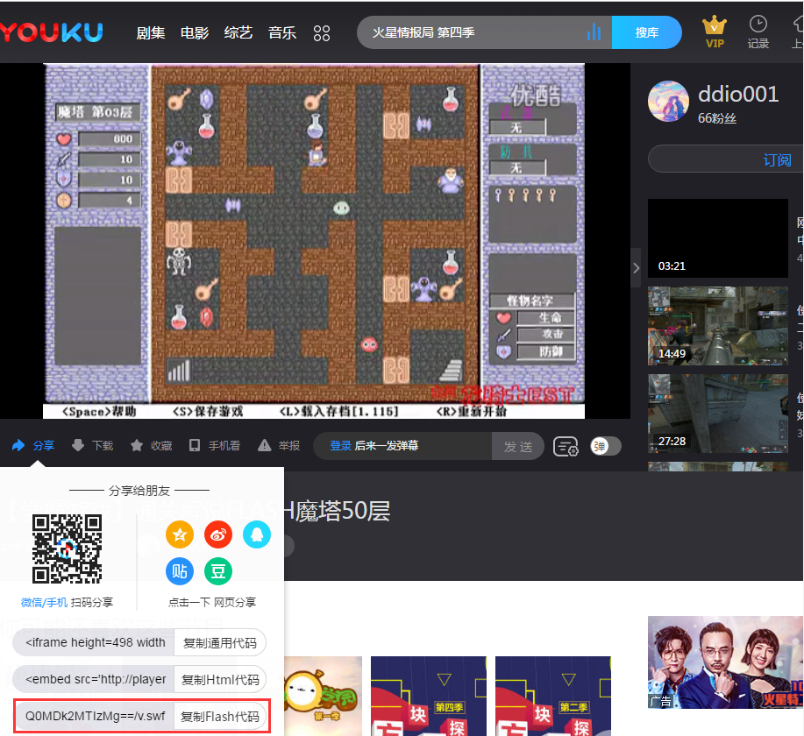Open the 第四季 recommended video card
This screenshot has width=804, height=736.
(429, 696)
